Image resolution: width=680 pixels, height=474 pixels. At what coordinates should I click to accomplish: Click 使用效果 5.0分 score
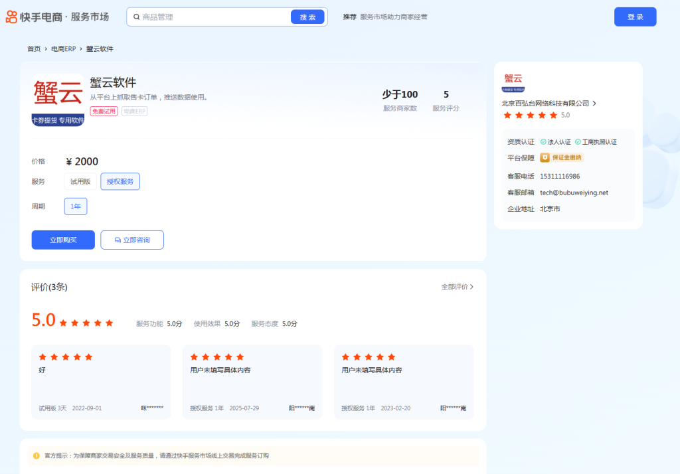(x=217, y=324)
